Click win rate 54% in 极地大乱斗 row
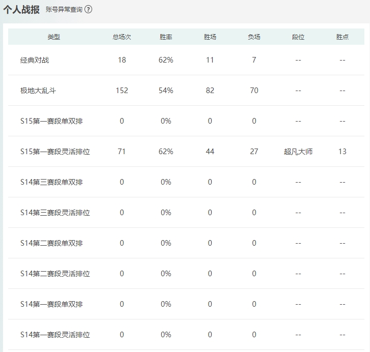This screenshot has height=352, width=370. click(x=165, y=91)
